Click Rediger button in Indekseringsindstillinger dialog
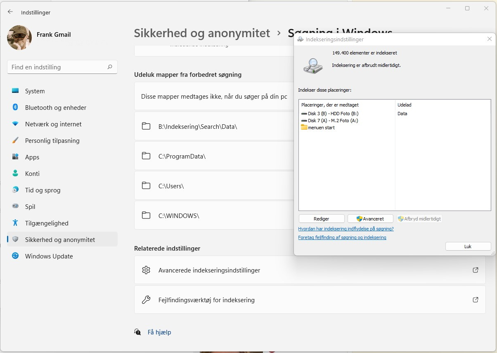Image resolution: width=497 pixels, height=353 pixels. pyautogui.click(x=321, y=219)
